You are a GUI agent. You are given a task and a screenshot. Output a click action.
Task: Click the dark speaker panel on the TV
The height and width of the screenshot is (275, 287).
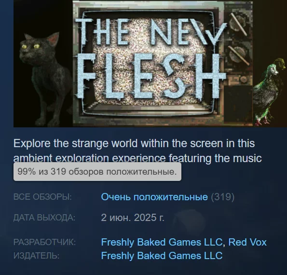tap(238, 104)
